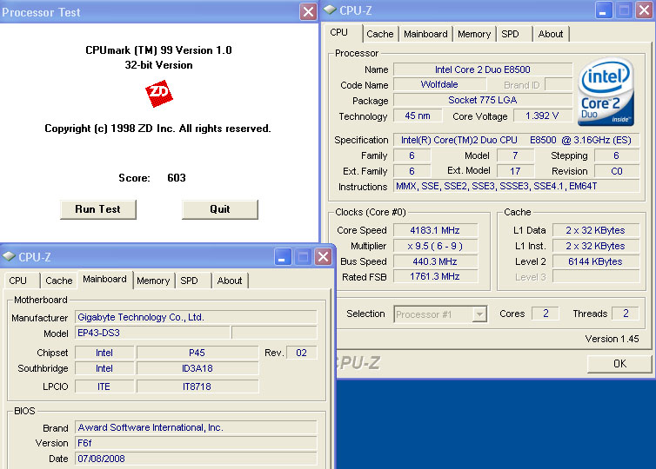Click BIOS Brand Award Software International, Inc.
656x469 pixels.
196,427
